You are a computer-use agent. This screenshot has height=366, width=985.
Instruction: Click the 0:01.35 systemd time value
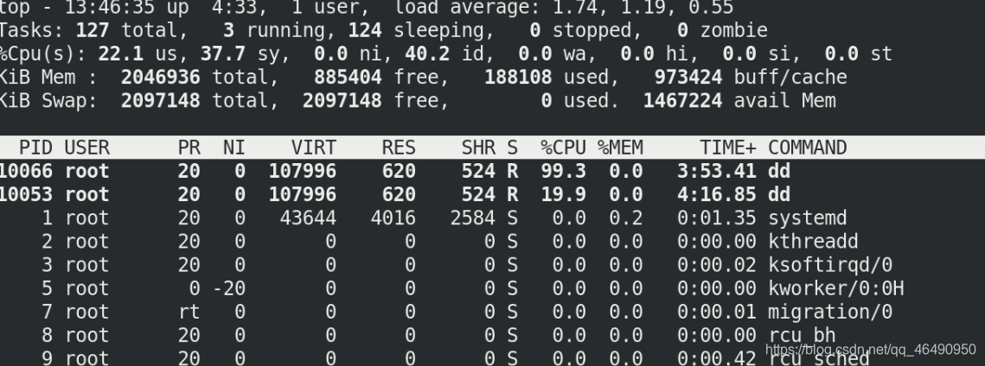click(x=717, y=218)
